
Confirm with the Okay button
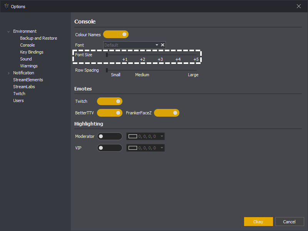coord(258,222)
